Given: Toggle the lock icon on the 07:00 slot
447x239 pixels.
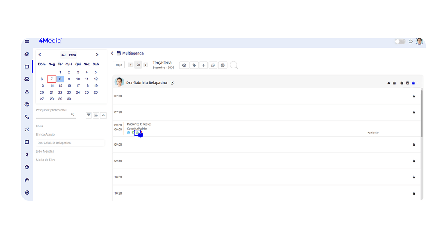Looking at the screenshot, I should [x=414, y=96].
